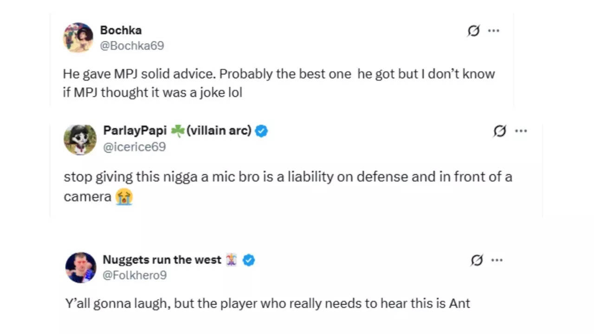
Task: Open the more options menu on Folkhero9's tweet
Action: 497,260
